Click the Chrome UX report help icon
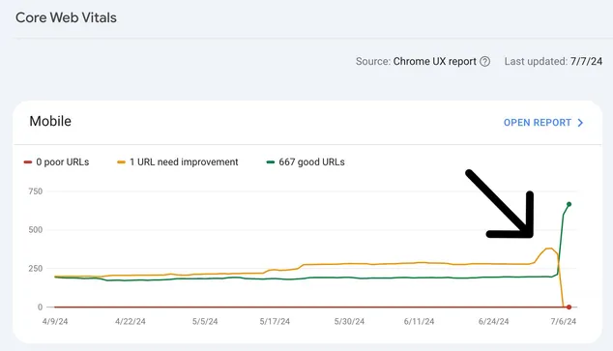 click(x=484, y=62)
